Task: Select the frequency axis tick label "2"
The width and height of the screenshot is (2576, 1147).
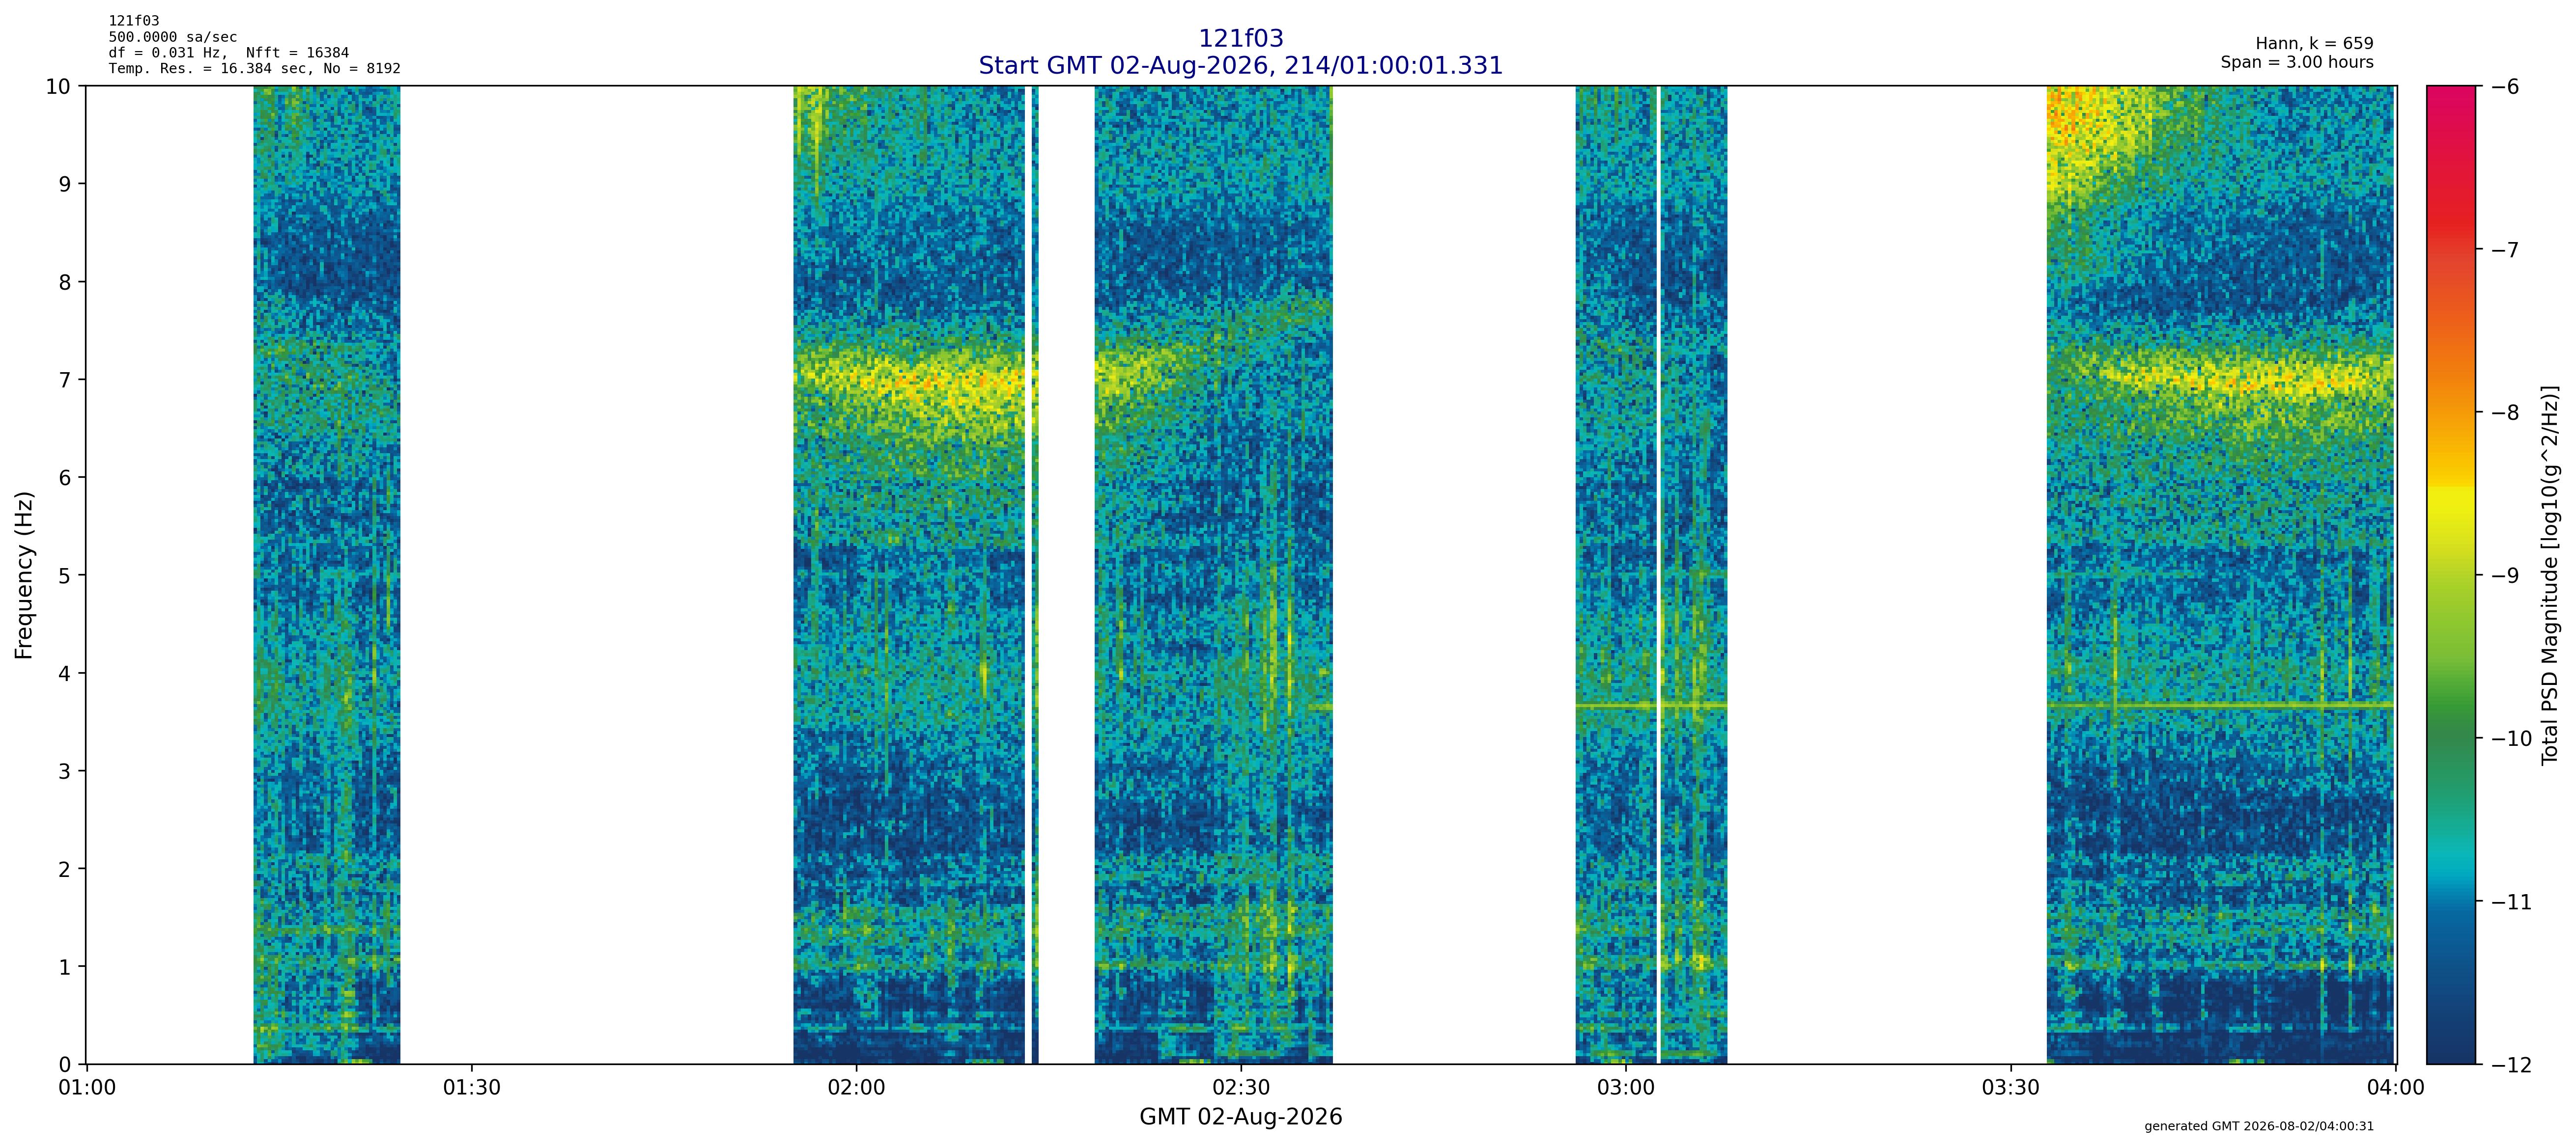Action: coord(65,869)
